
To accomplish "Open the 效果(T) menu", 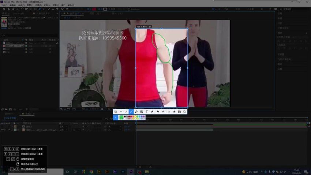I will [38, 5].
